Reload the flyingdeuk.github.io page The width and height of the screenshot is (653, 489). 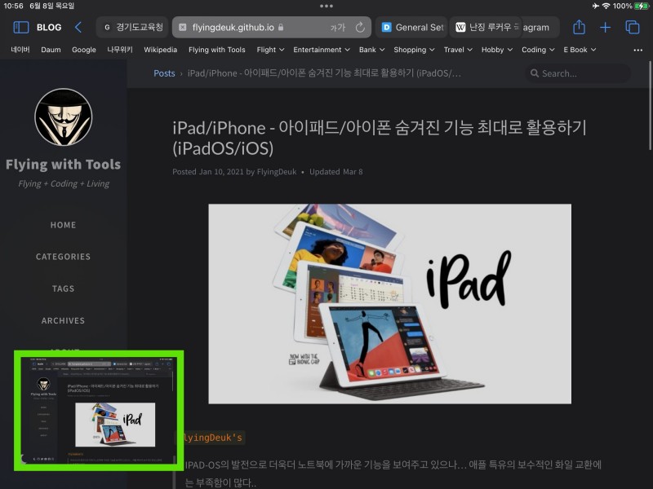[x=360, y=27]
